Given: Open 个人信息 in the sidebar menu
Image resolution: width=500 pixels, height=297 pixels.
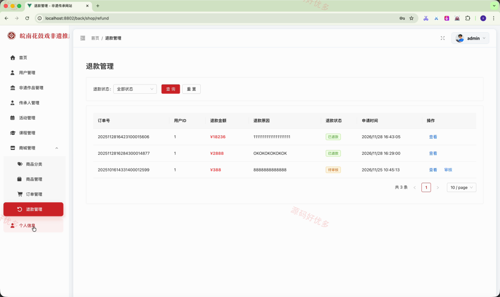Looking at the screenshot, I should [x=33, y=226].
